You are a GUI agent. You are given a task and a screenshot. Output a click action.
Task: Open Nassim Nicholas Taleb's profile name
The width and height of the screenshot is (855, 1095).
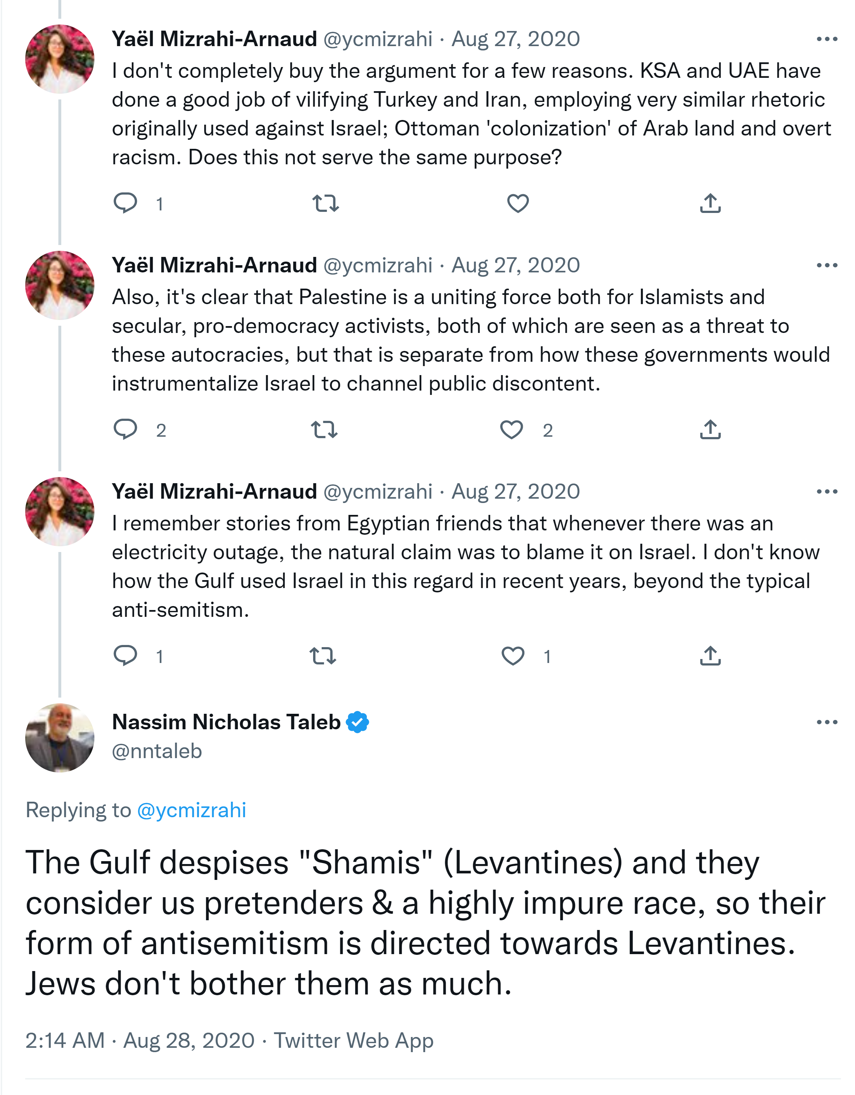[x=226, y=722]
